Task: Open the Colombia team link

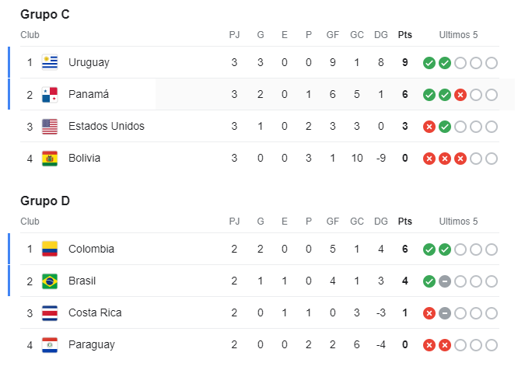Action: pos(91,249)
